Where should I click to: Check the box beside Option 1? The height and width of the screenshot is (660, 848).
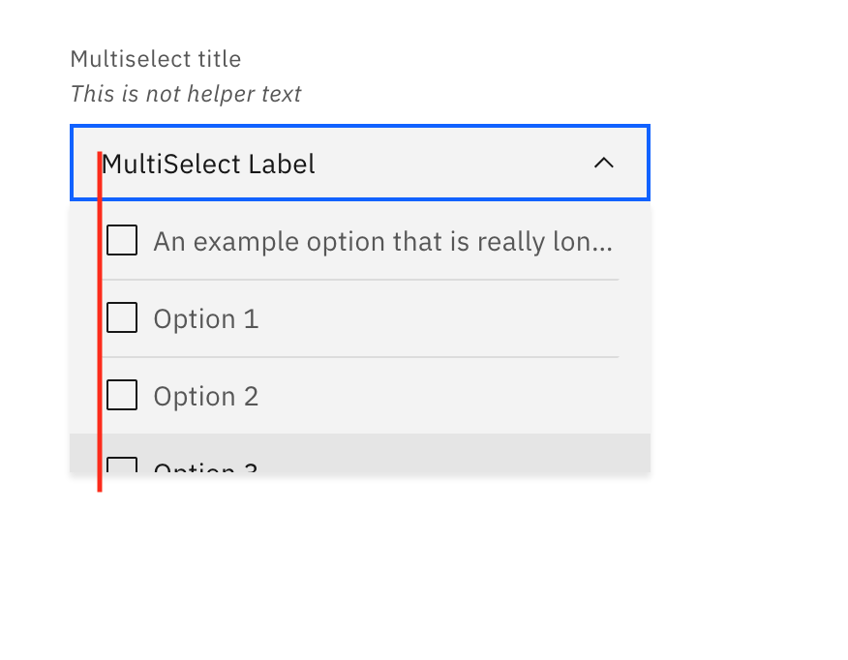tap(121, 316)
